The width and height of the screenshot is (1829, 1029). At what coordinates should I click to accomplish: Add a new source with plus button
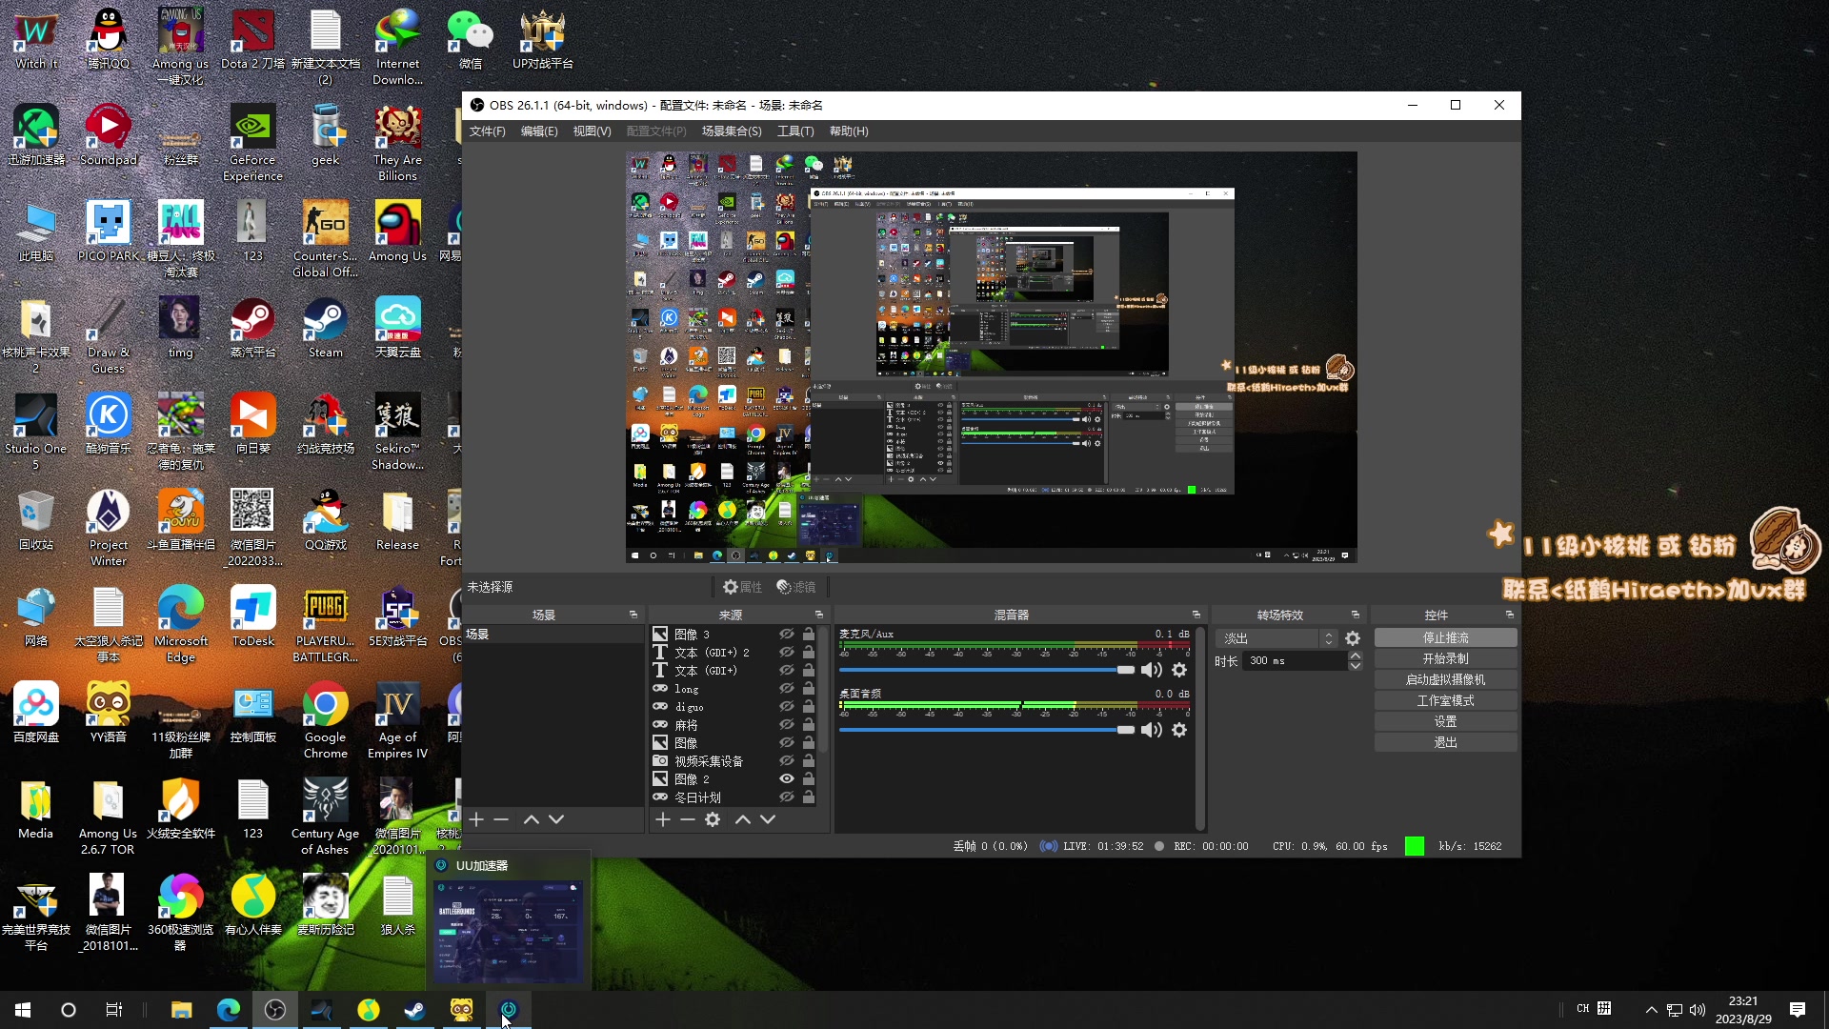click(663, 819)
